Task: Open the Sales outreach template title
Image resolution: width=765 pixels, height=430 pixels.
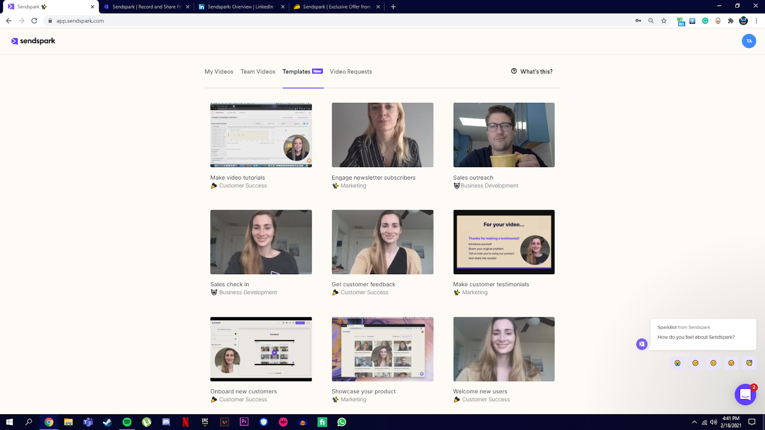Action: [473, 178]
